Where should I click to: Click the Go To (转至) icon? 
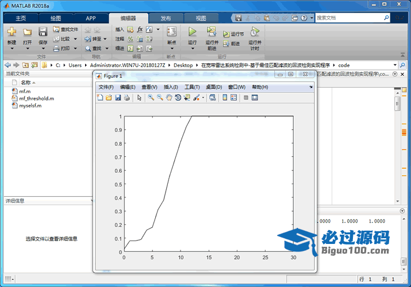88,39
